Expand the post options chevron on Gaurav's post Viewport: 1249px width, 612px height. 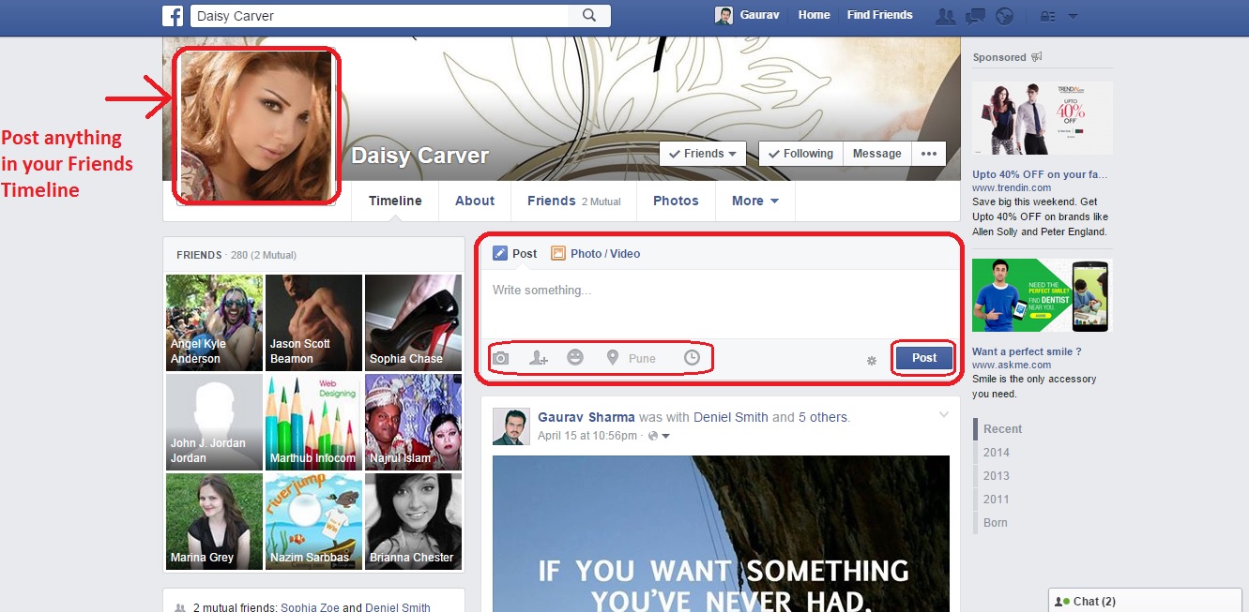pyautogui.click(x=944, y=415)
